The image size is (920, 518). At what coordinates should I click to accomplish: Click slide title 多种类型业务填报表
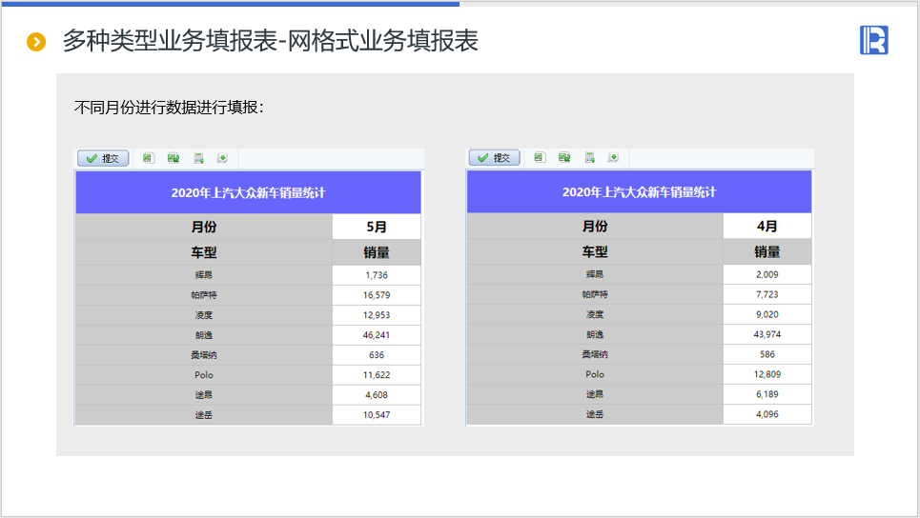coord(170,41)
